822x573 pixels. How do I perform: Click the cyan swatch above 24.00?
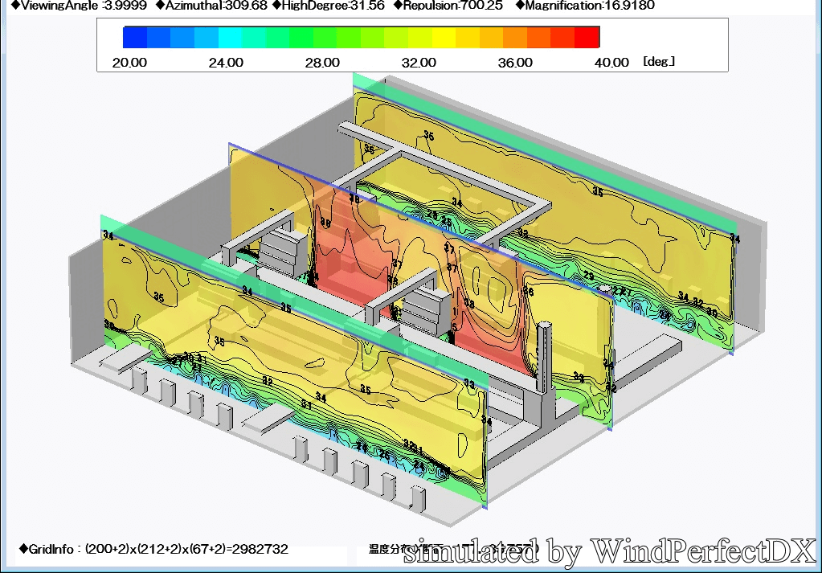231,37
